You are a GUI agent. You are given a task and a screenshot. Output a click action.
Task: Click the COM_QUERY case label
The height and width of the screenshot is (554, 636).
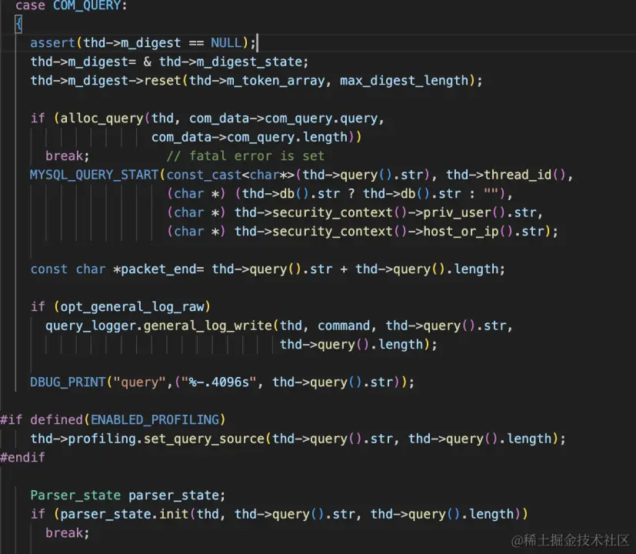point(87,5)
